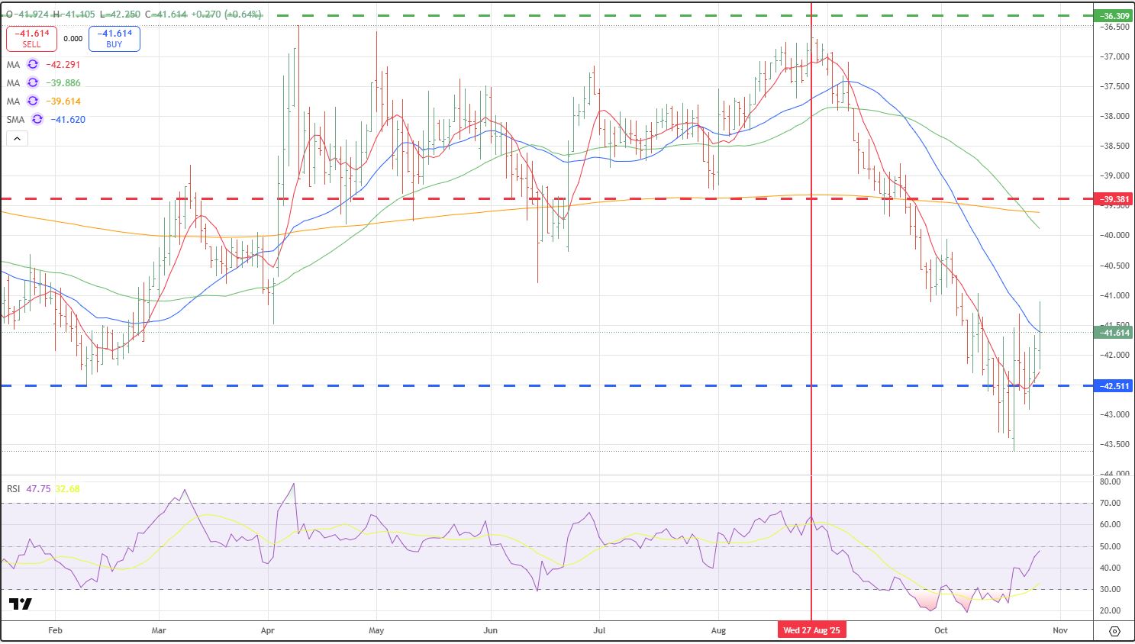Click refresh icon beside MA -39.614
Viewport: 1135px width, 644px height.
pos(33,101)
